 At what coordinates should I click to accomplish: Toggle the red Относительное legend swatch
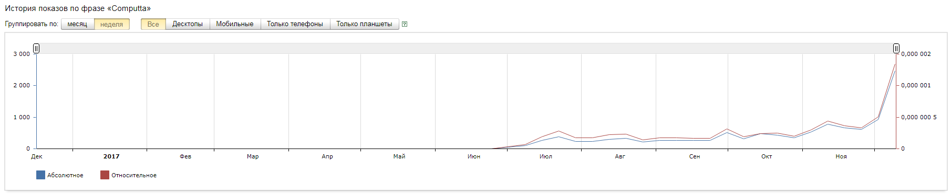pyautogui.click(x=105, y=175)
